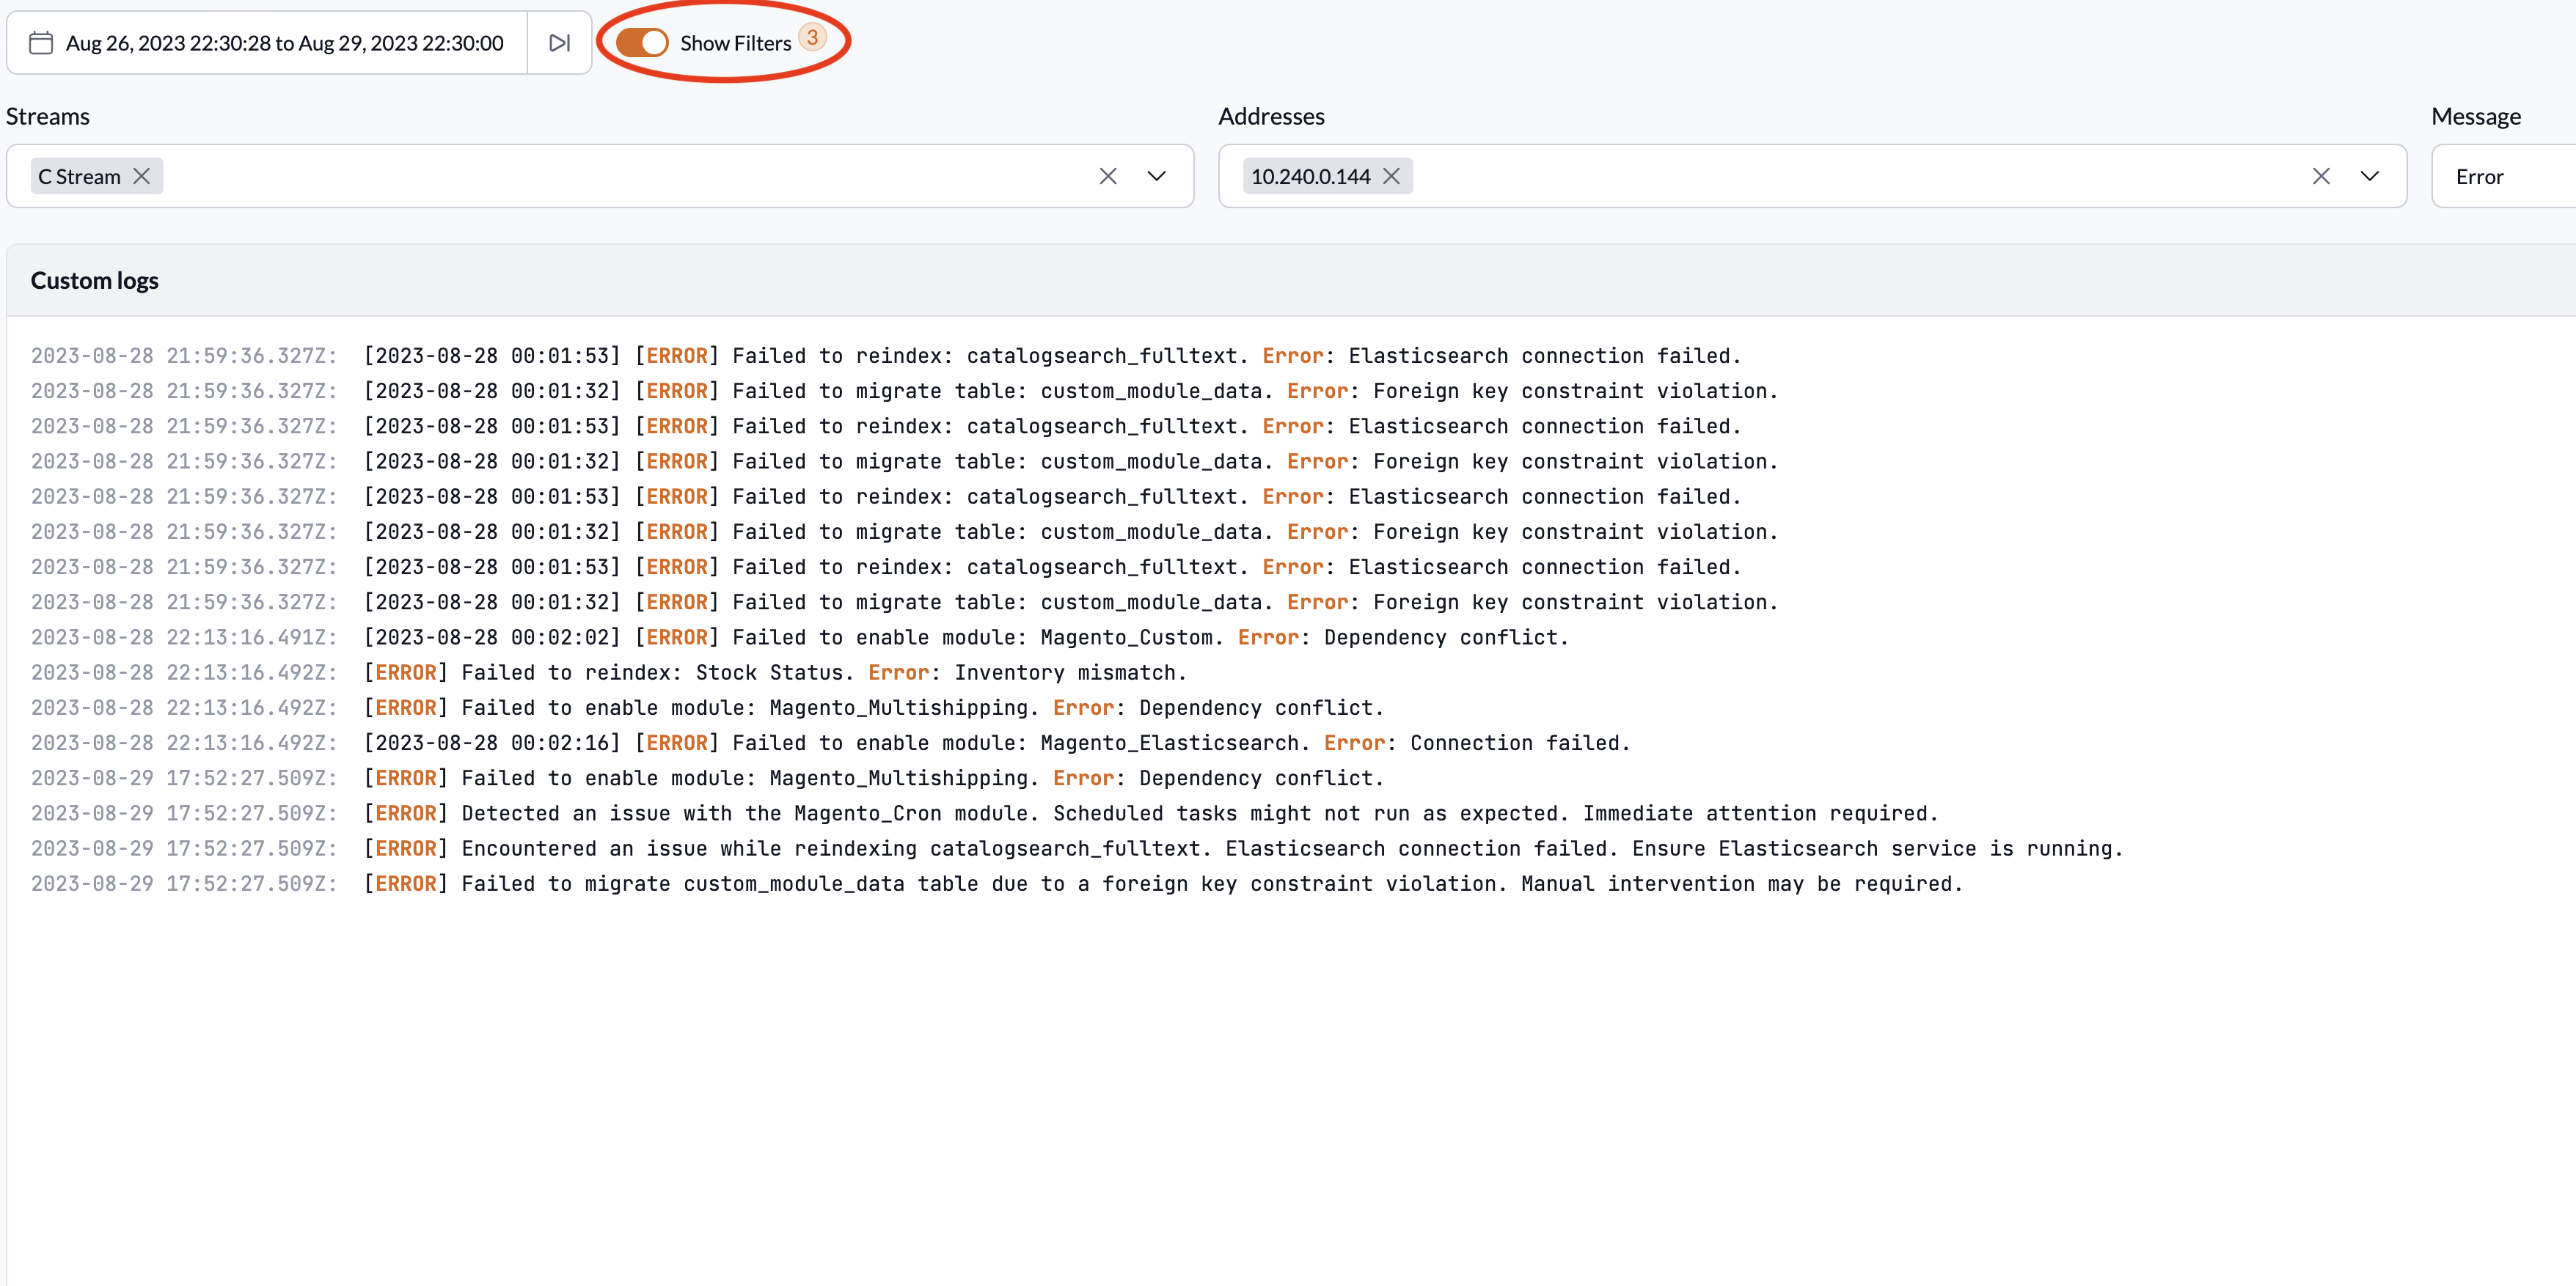Remove the 10.240.0.144 address tag

[x=1391, y=176]
